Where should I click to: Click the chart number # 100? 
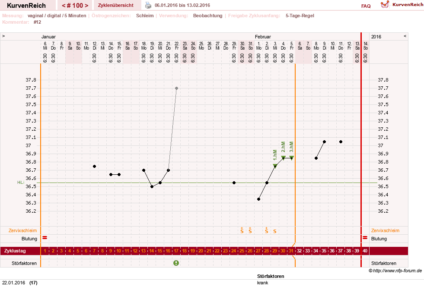75,6
